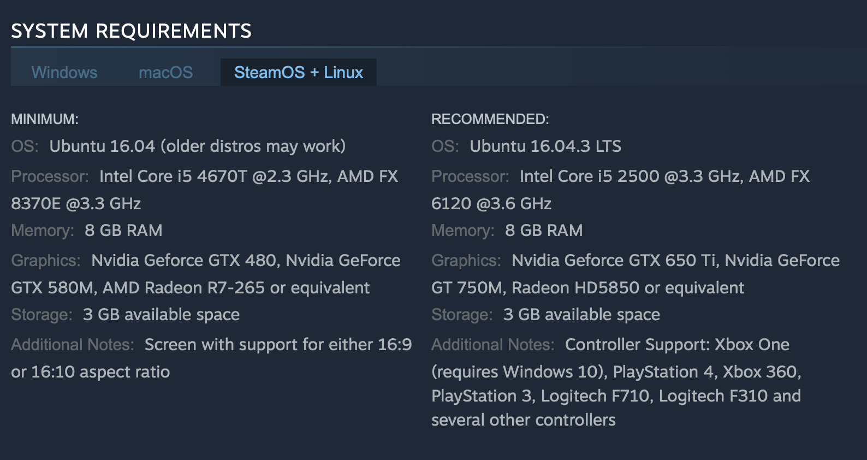Click the System Requirements heading
The width and height of the screenshot is (867, 460).
pyautogui.click(x=131, y=31)
